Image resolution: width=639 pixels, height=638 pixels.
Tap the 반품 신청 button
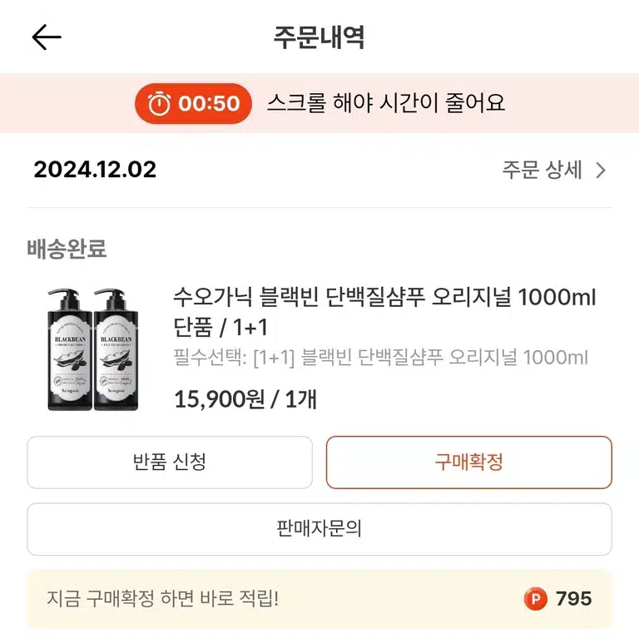click(170, 462)
